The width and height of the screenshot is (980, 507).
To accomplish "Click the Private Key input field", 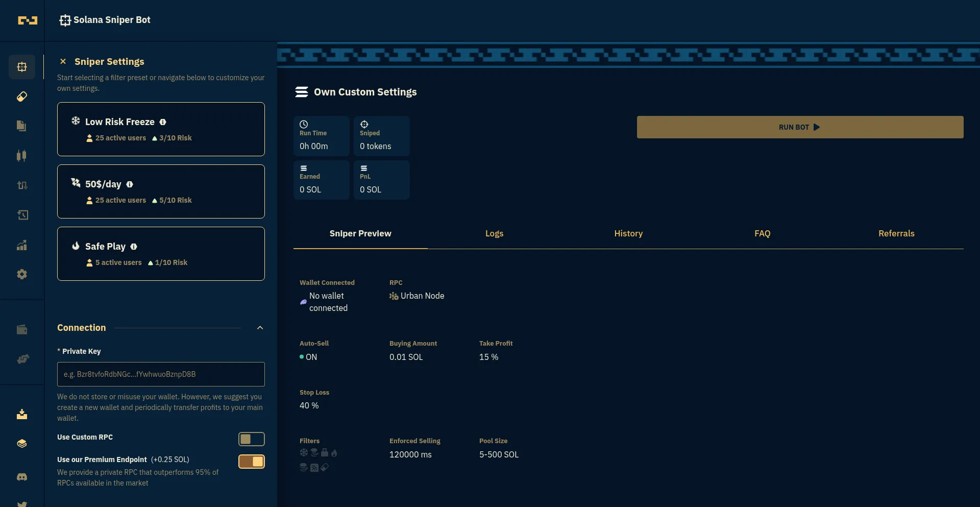I will pos(161,374).
